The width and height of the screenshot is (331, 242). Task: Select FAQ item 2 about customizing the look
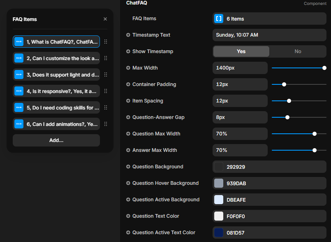coord(62,58)
